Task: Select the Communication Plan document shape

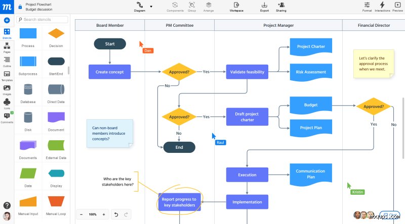Action: tap(311, 175)
